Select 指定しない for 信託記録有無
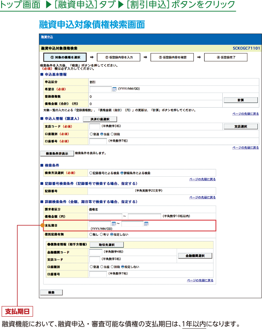 click(112, 235)
